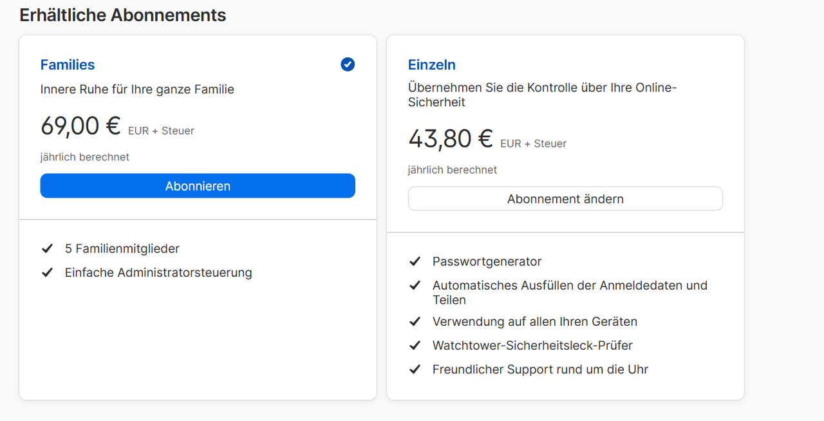Viewport: 824px width, 421px height.
Task: Click checkmark beside Freundlicher Support rund um
Action: [415, 370]
